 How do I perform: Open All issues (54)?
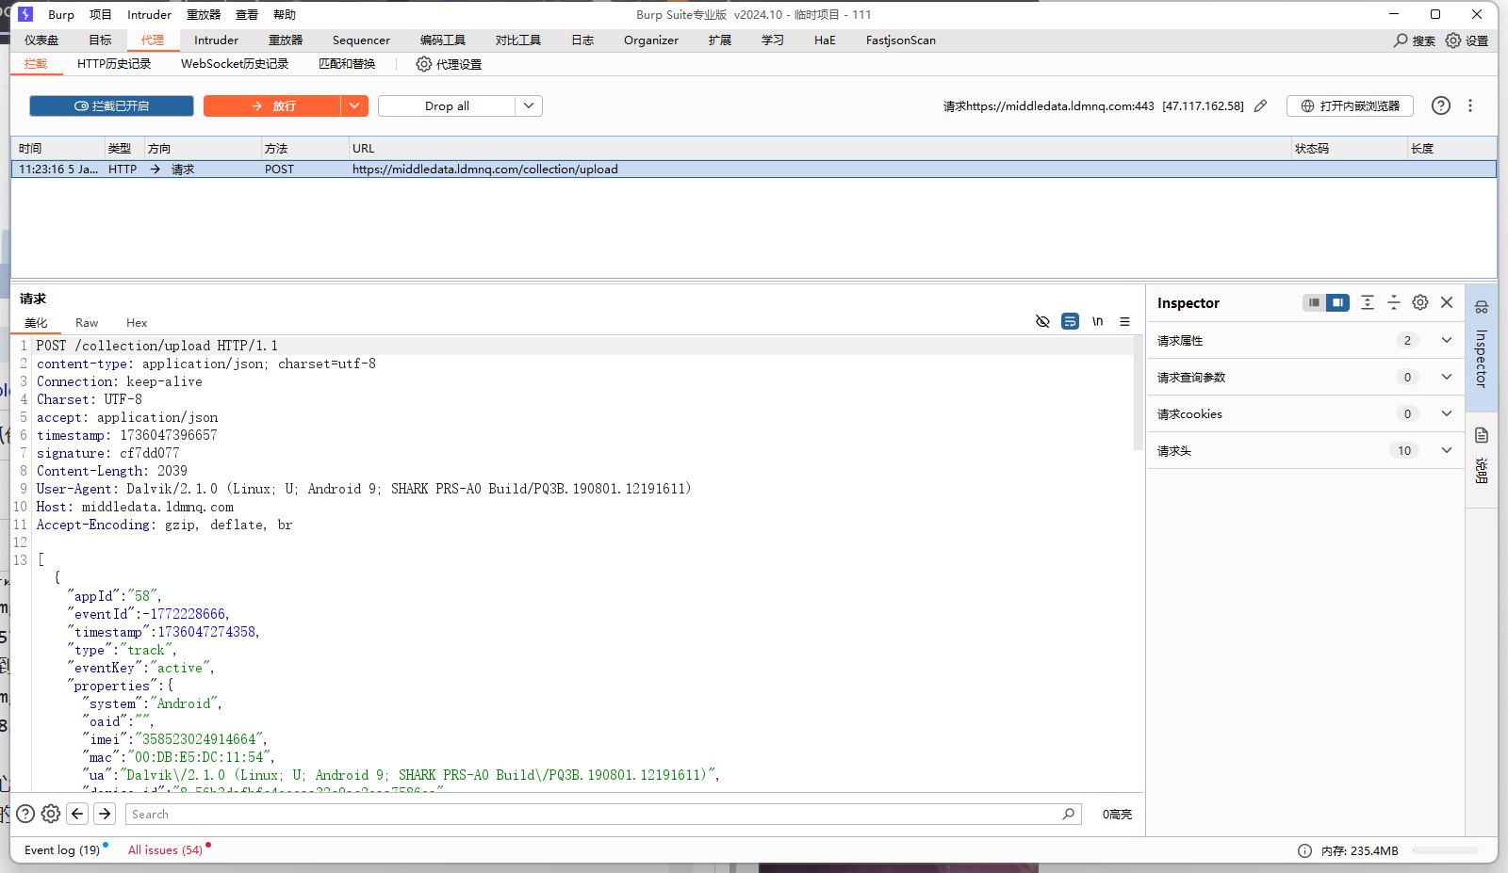tap(165, 850)
